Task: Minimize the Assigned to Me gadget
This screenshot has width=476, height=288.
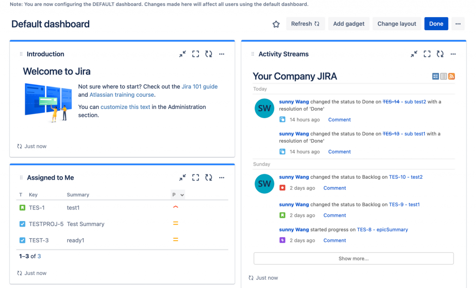Action: (x=183, y=178)
